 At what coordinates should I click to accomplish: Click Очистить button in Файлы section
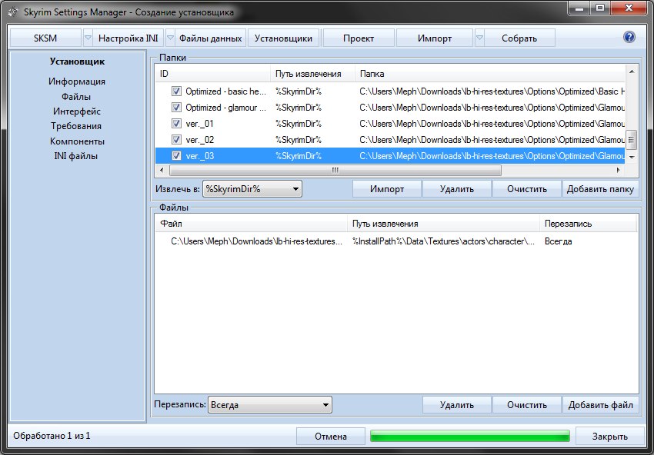click(x=527, y=404)
